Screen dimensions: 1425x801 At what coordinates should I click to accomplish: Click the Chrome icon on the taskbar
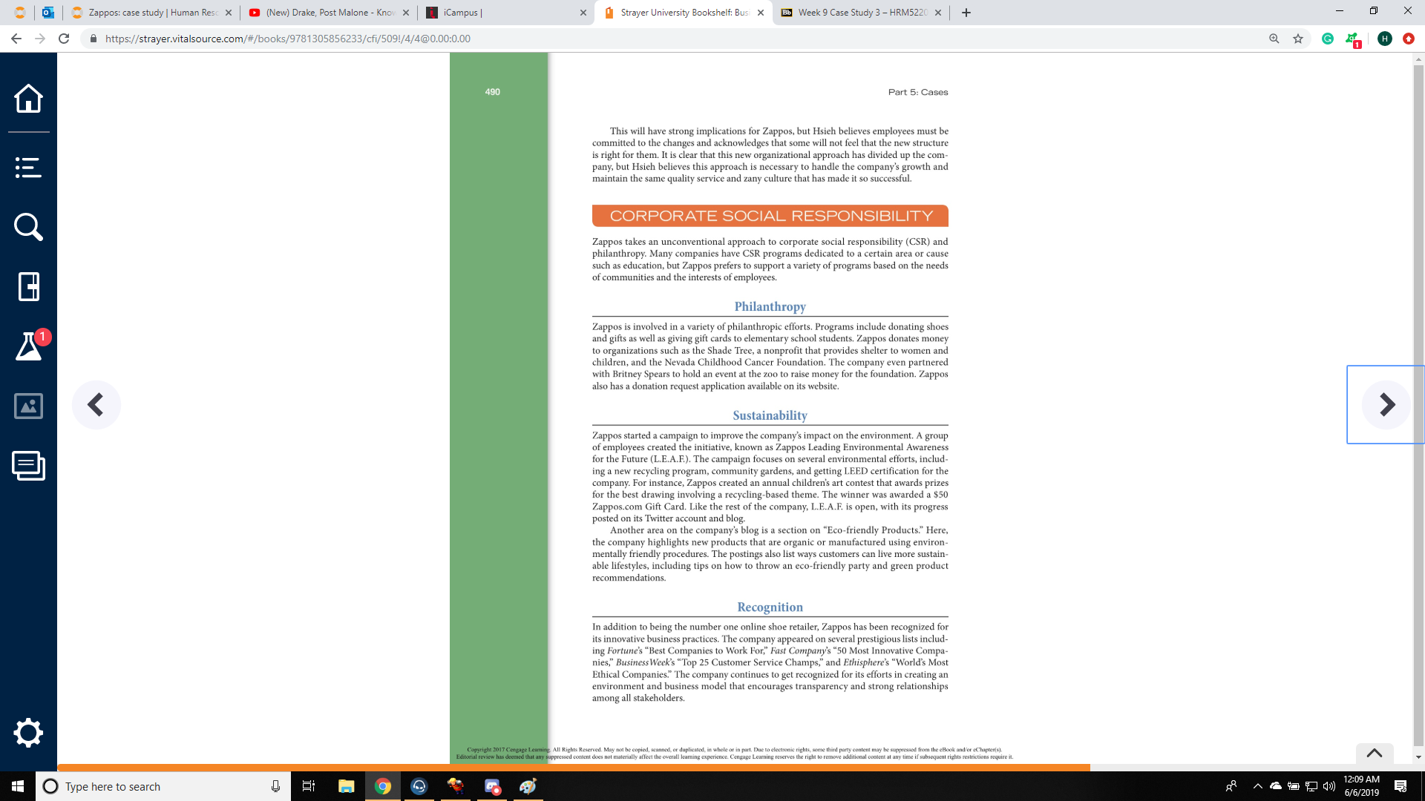383,786
